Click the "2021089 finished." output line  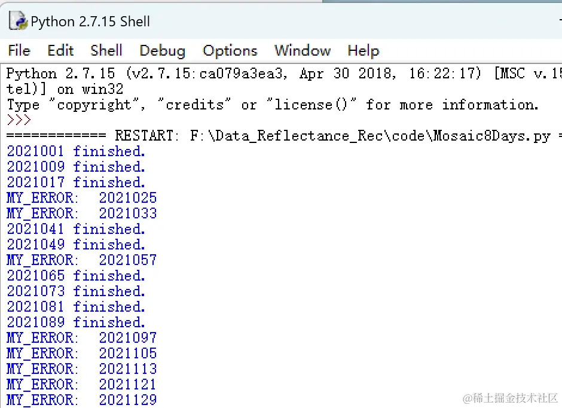[76, 322]
